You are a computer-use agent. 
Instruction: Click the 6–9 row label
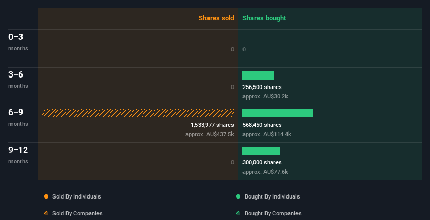16,113
